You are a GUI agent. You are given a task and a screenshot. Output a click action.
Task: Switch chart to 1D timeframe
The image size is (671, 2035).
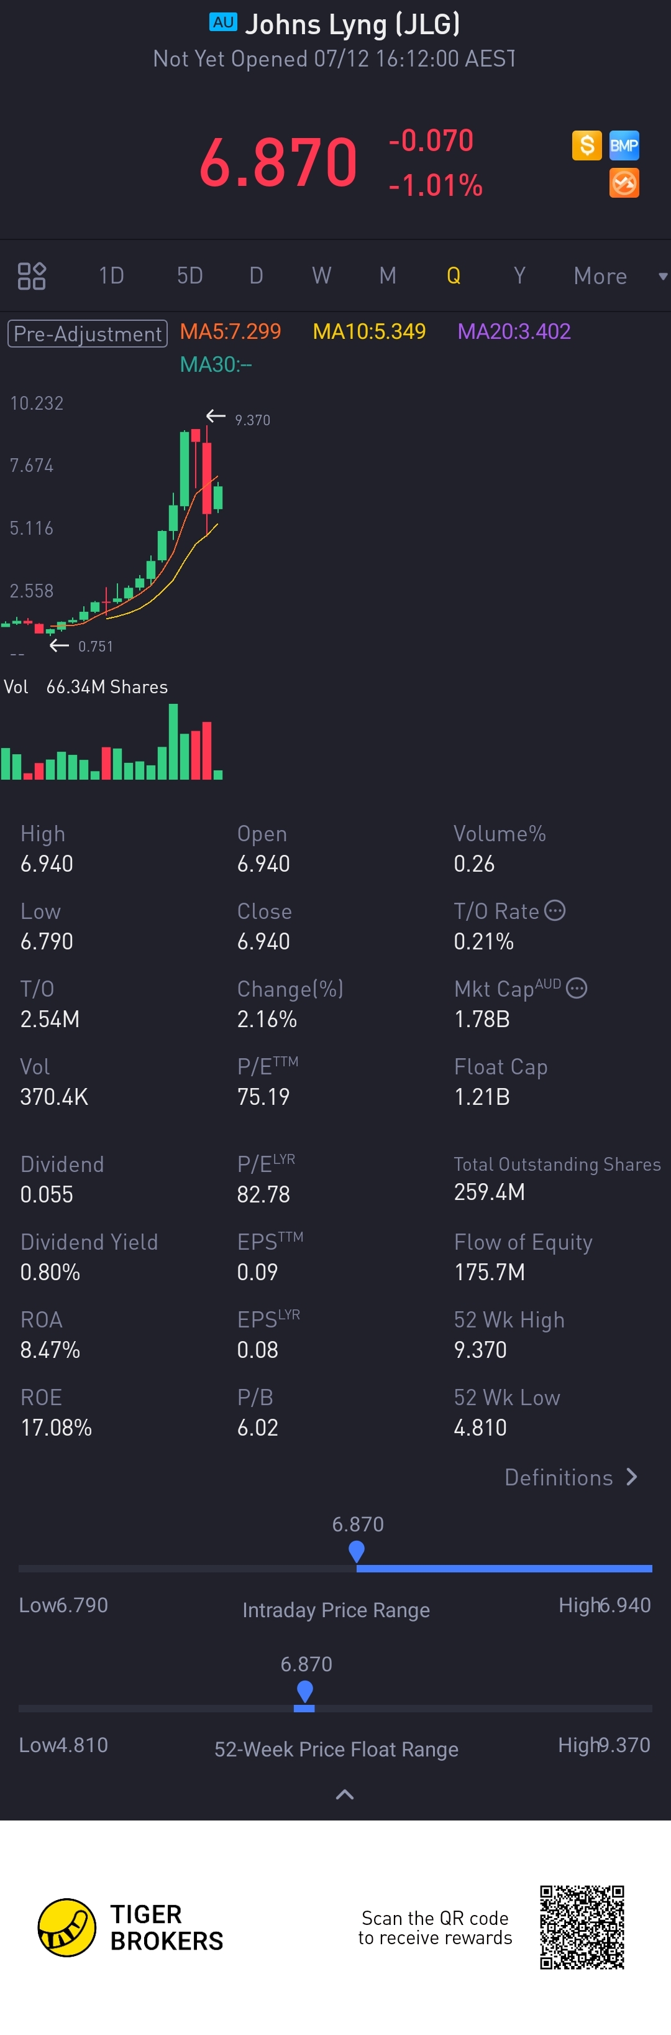click(x=111, y=275)
